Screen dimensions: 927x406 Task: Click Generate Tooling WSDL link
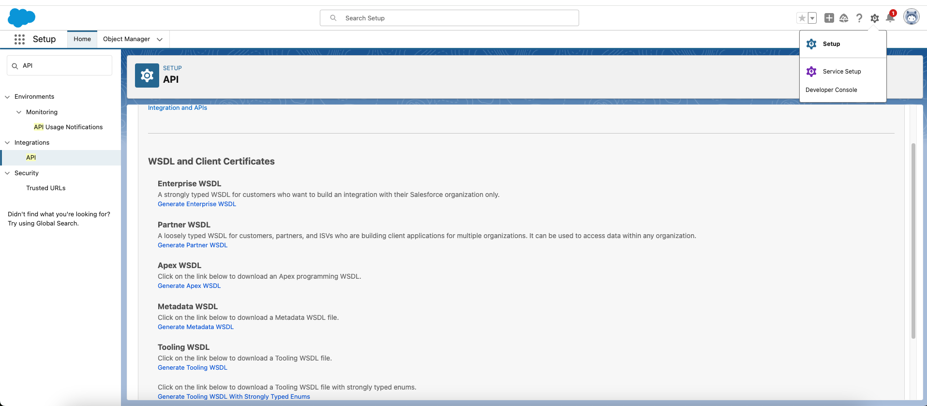click(193, 368)
